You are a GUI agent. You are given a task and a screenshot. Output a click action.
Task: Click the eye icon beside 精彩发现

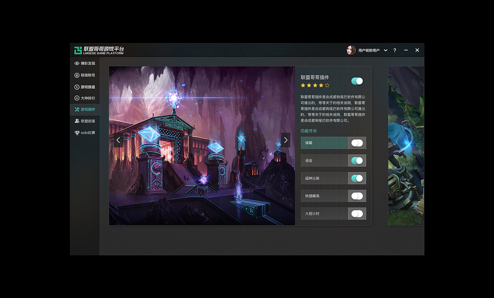coord(77,64)
